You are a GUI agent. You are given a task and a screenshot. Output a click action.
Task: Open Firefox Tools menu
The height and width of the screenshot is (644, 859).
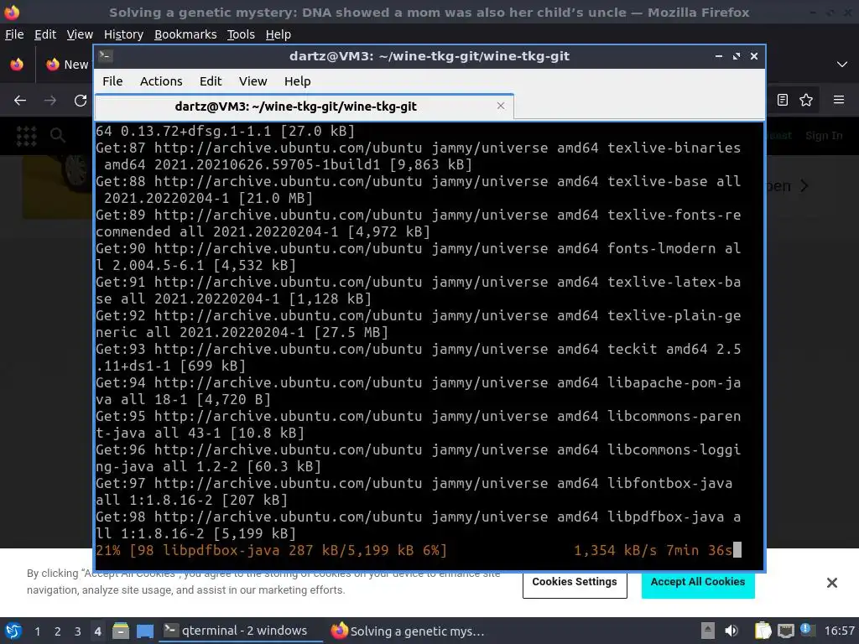point(241,34)
